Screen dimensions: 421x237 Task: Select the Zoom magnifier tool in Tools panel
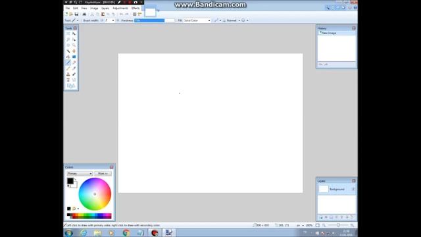click(74, 45)
